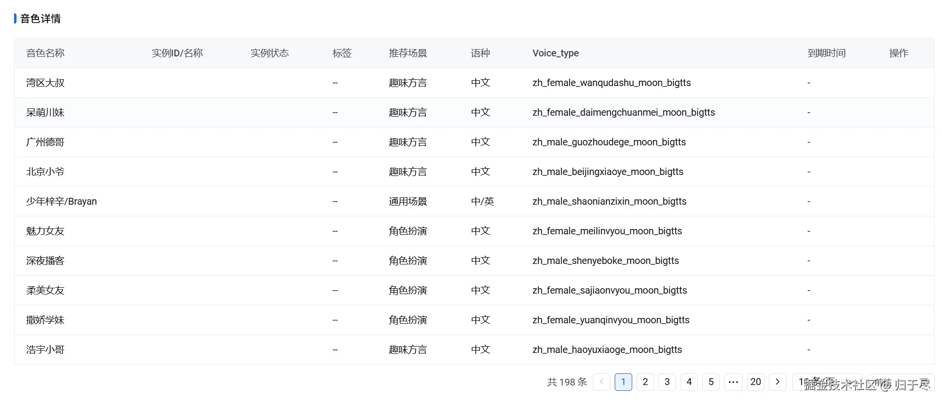Open the pagination ellipsis for more pages
The height and width of the screenshot is (403, 942).
point(733,382)
